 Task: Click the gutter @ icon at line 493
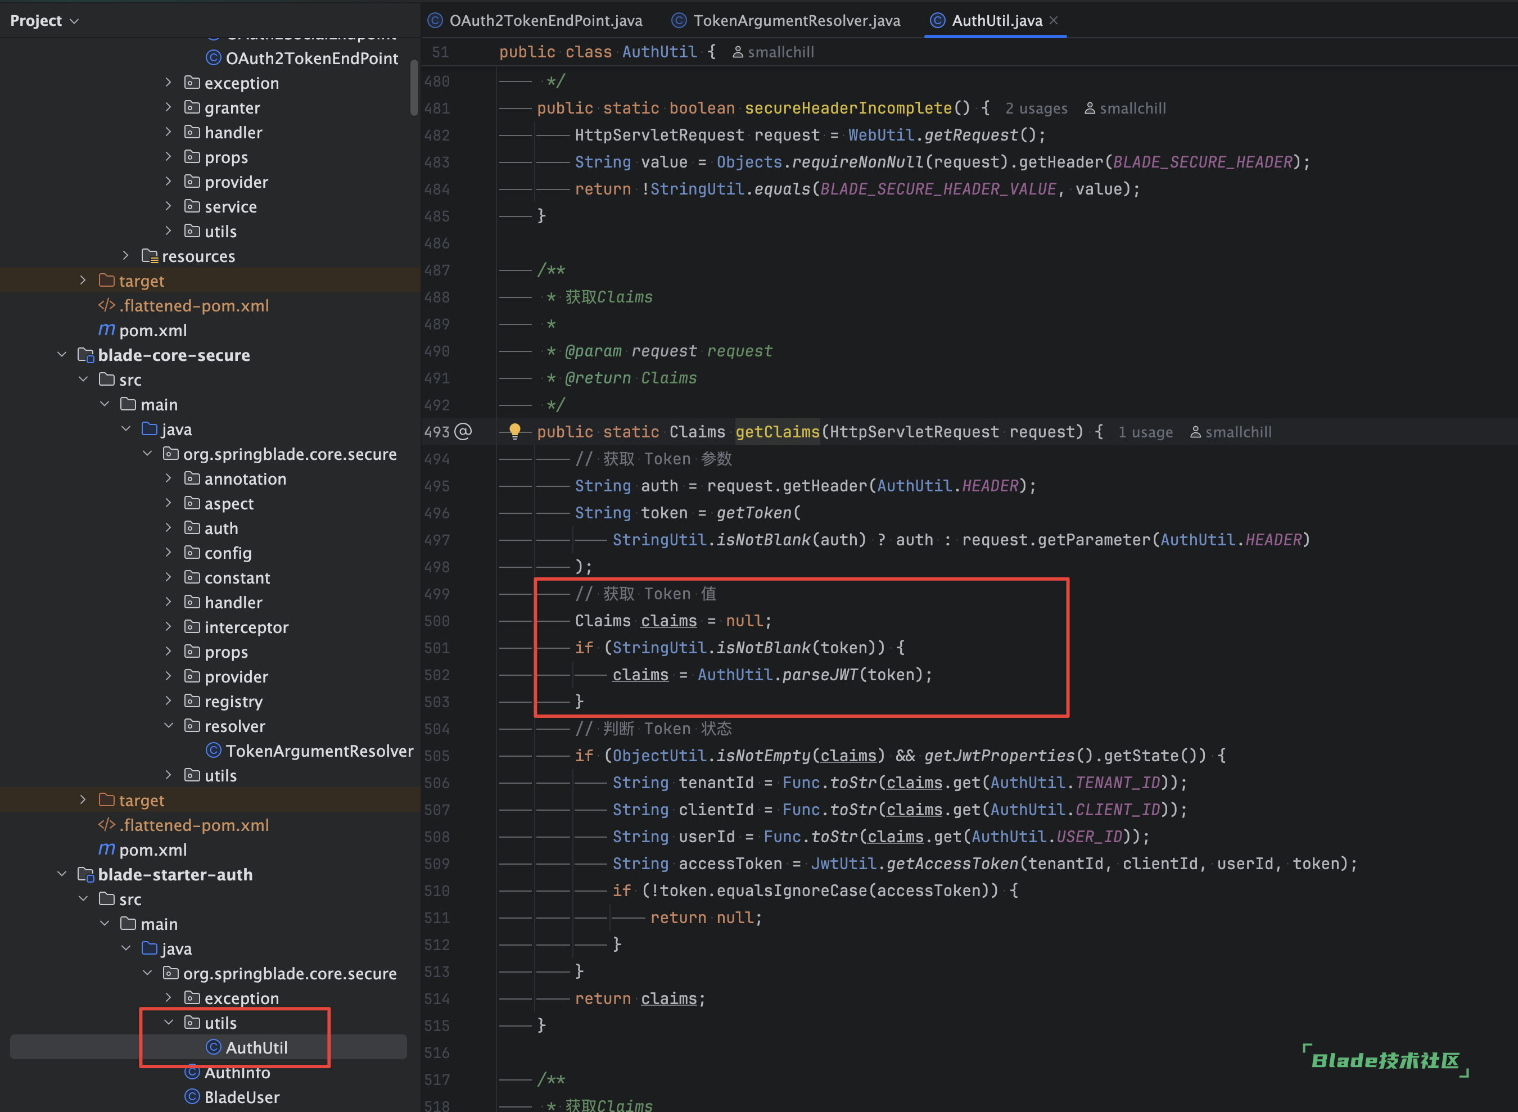pos(463,431)
